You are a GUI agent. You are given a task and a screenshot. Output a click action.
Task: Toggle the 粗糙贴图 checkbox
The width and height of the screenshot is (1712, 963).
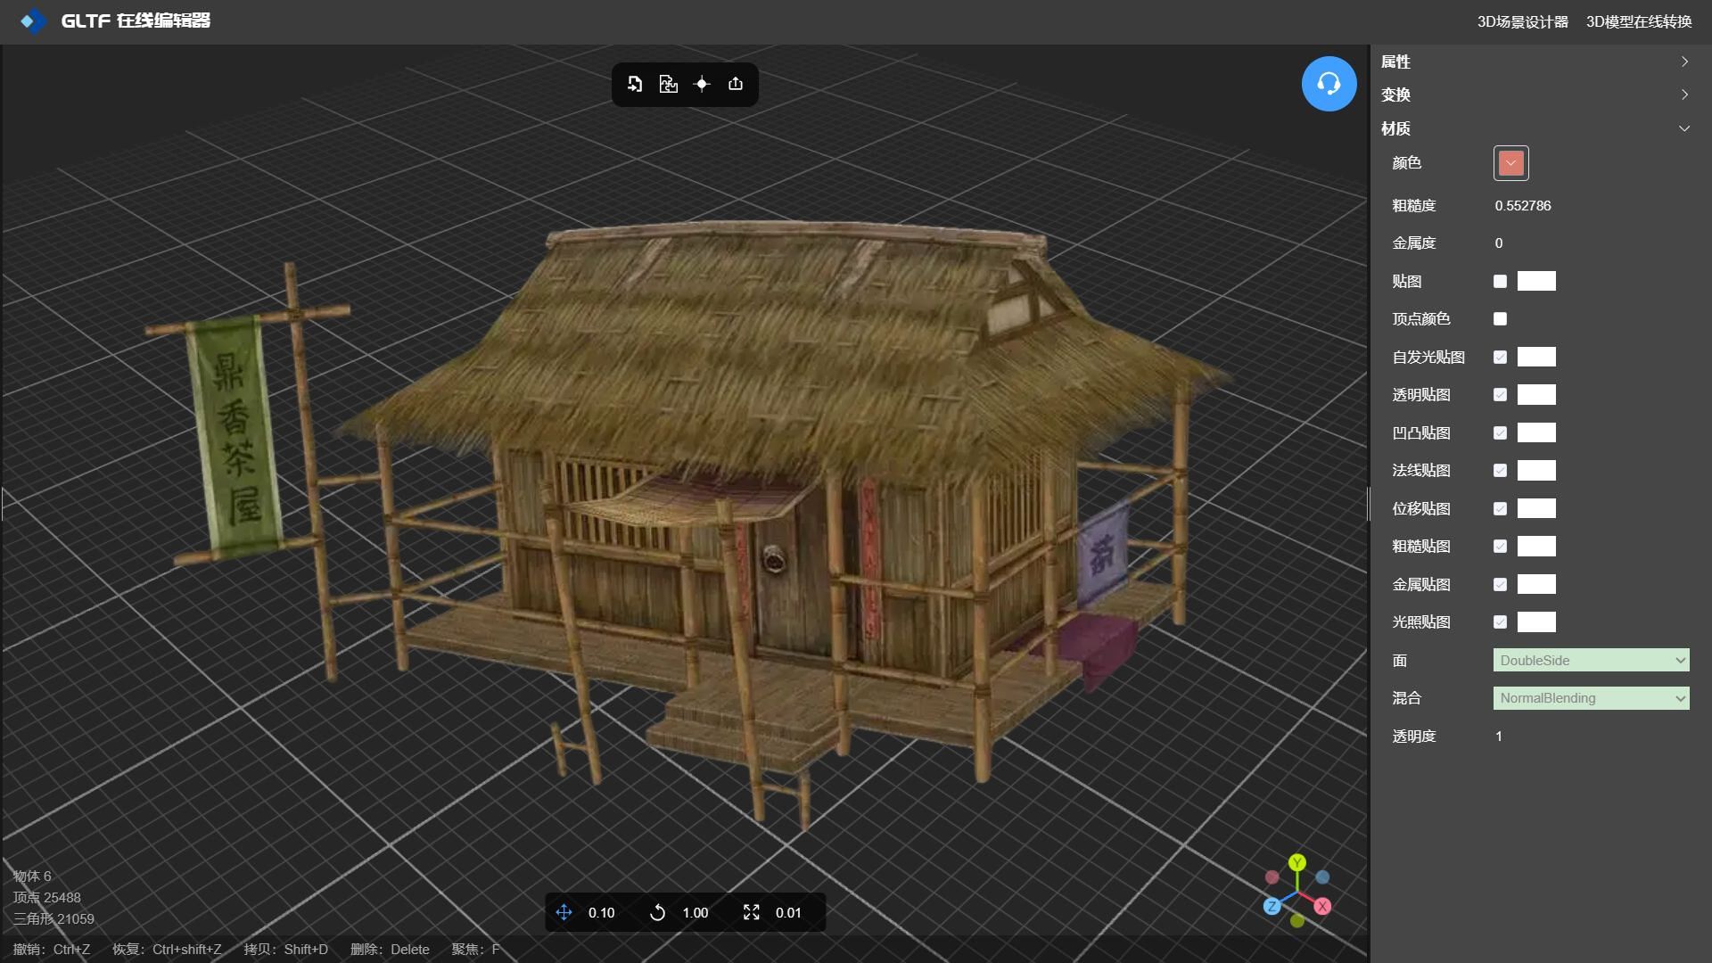tap(1500, 546)
